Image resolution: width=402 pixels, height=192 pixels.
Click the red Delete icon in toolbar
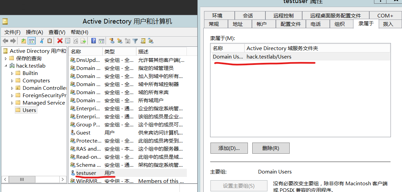point(60,41)
